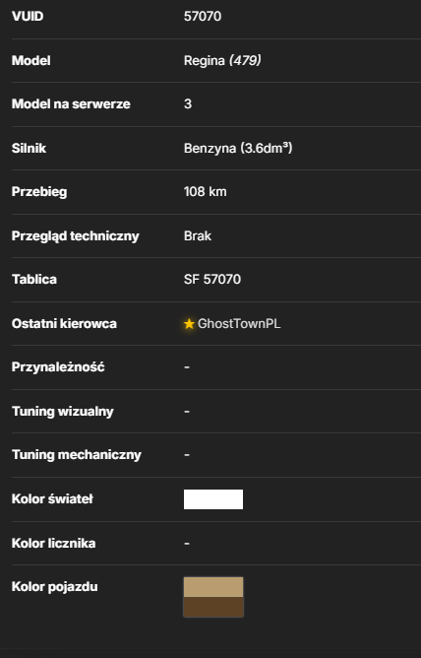Click the Kolor pojazdu label

coord(54,587)
